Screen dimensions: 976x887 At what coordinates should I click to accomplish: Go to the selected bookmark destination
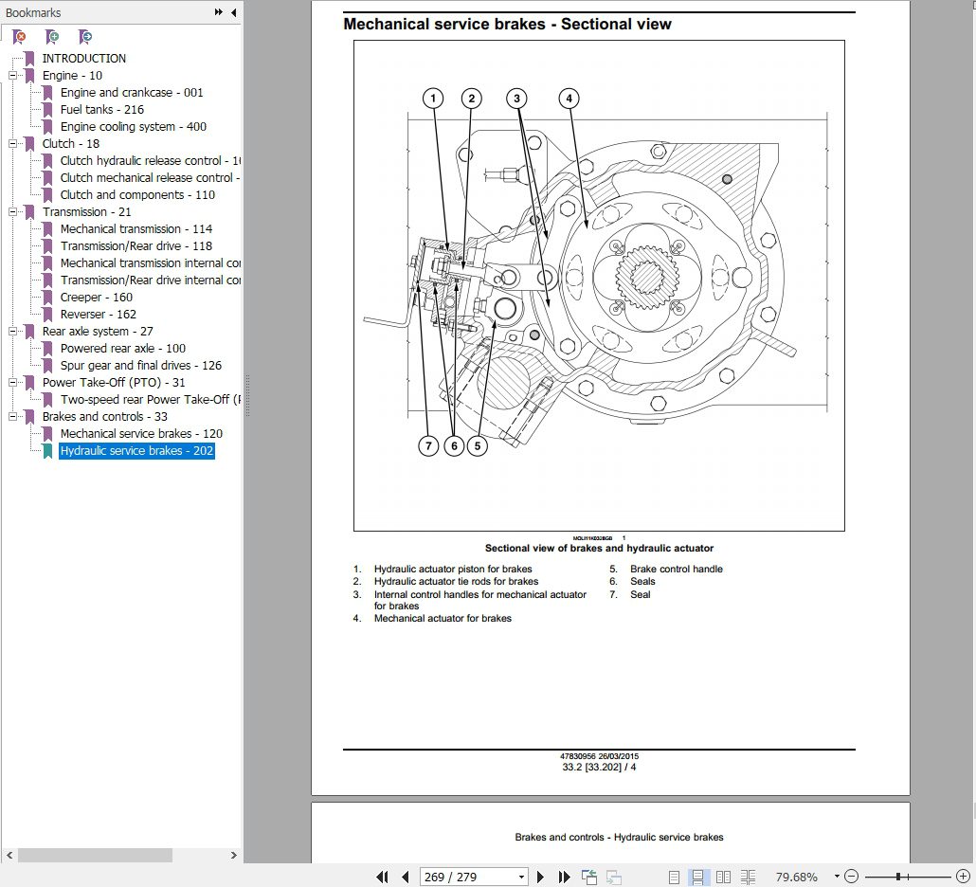[x=85, y=36]
